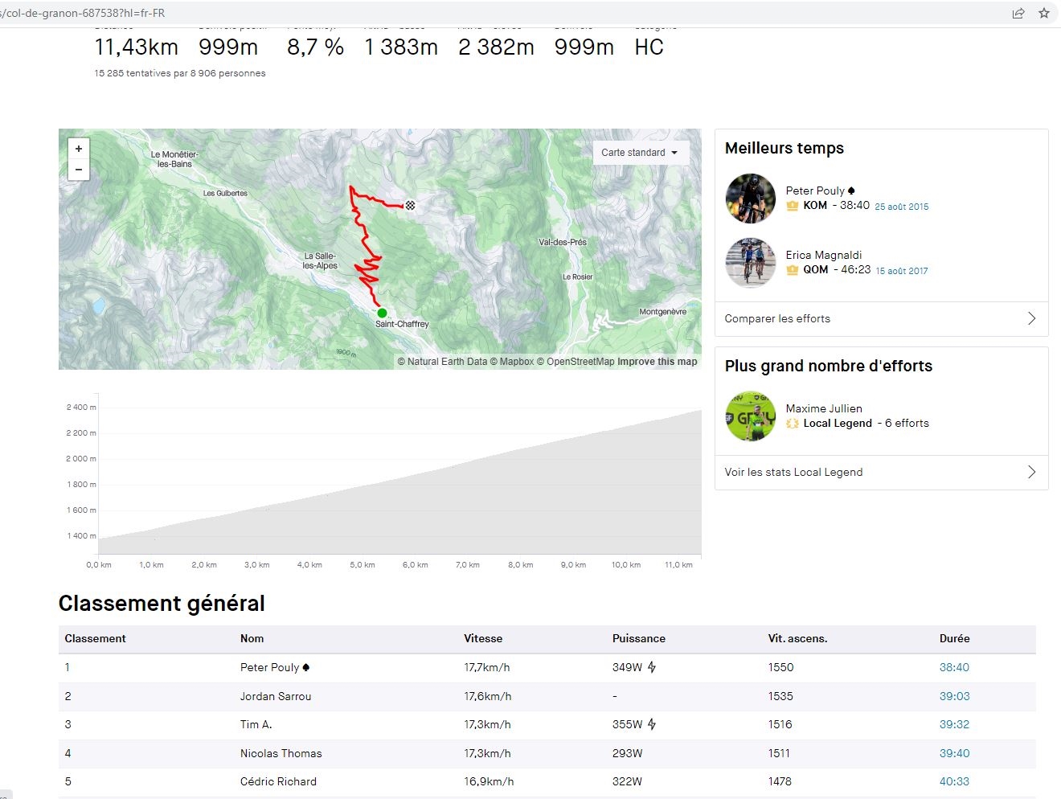Click the Nom column header
The image size is (1061, 799).
(252, 638)
